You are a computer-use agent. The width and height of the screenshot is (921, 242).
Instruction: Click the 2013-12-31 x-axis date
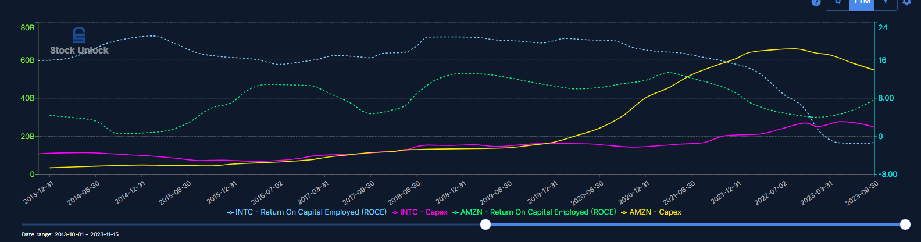click(38, 192)
